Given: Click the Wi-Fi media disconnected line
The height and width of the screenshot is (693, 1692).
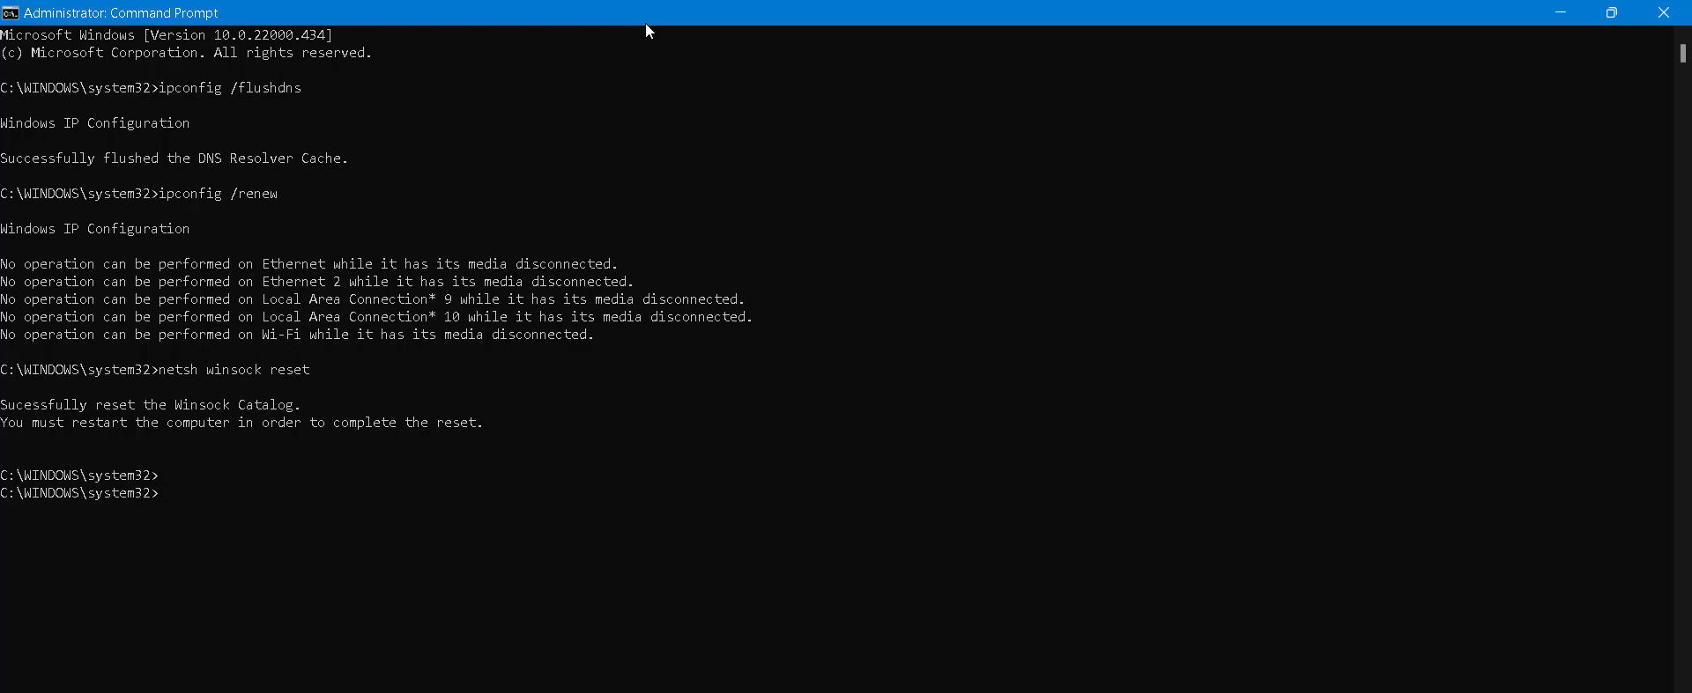Looking at the screenshot, I should pos(298,335).
